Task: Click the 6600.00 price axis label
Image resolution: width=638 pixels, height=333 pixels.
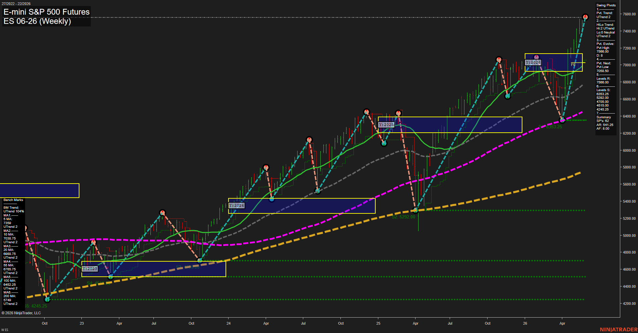Action: [x=629, y=99]
